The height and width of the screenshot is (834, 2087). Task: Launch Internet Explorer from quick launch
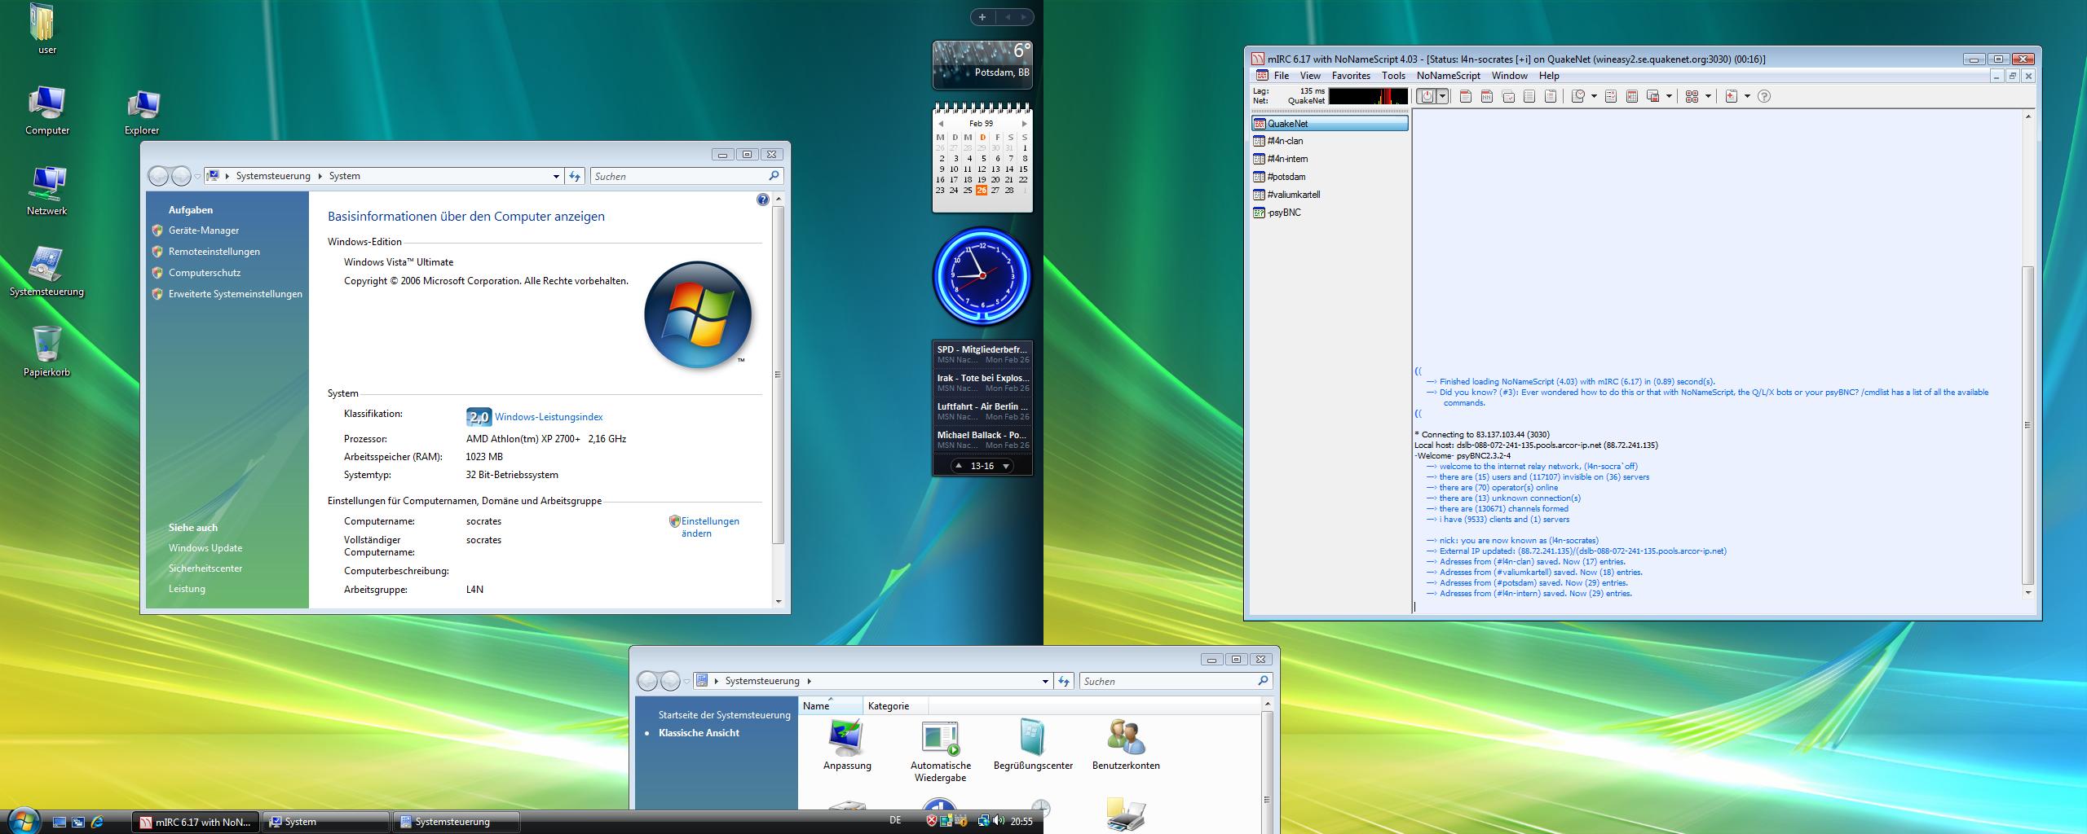point(98,822)
